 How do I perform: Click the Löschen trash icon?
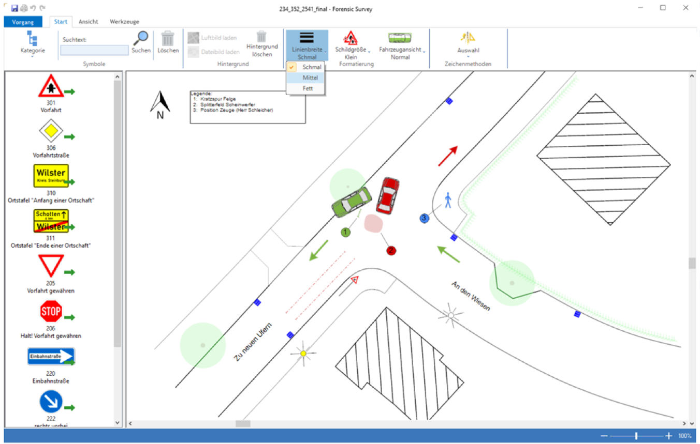pyautogui.click(x=168, y=39)
